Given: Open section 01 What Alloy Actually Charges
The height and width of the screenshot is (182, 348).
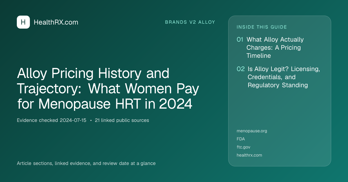Looking at the screenshot, I should 275,47.
